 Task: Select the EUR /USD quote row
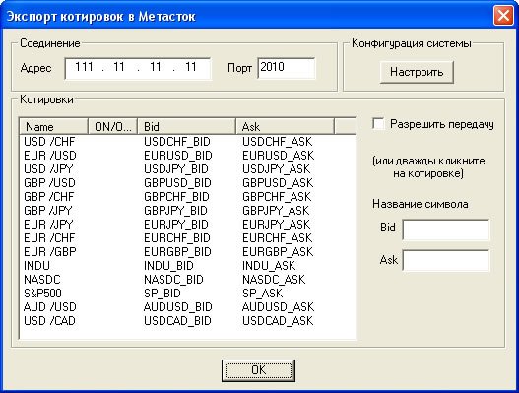coord(187,156)
